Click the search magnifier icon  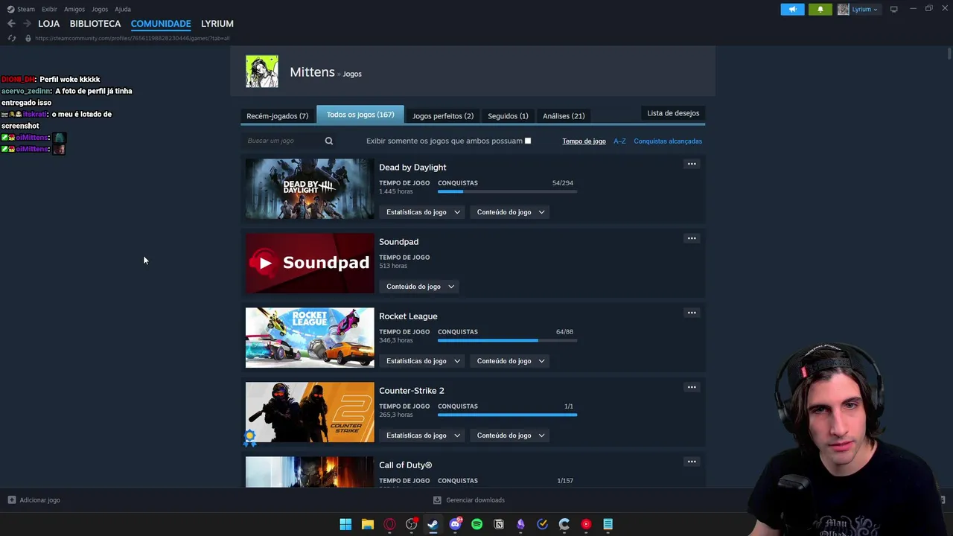[329, 141]
